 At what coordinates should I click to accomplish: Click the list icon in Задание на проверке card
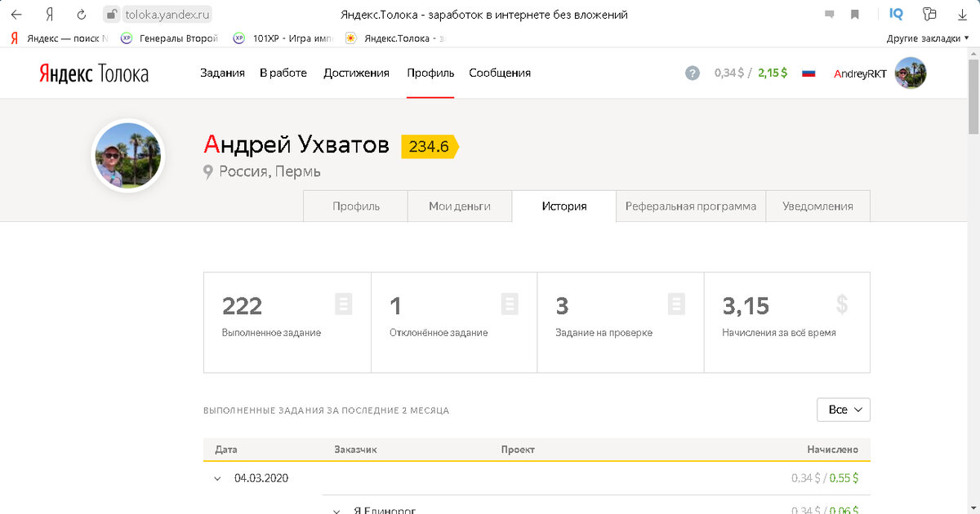[x=676, y=304]
